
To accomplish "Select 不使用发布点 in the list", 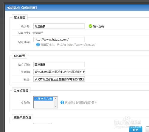I will coord(44,99).
